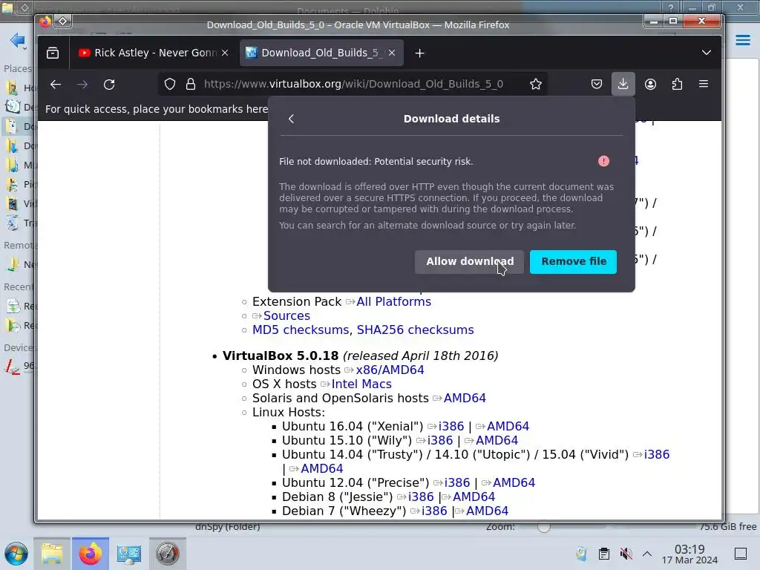Click the site padlock icon
This screenshot has width=760, height=570.
191,85
